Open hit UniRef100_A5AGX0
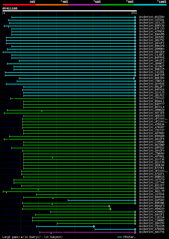 pyautogui.click(x=152, y=209)
